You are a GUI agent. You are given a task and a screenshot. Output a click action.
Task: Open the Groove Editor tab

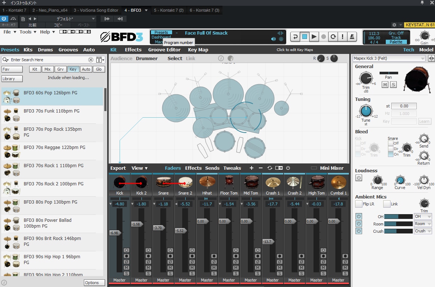point(164,50)
